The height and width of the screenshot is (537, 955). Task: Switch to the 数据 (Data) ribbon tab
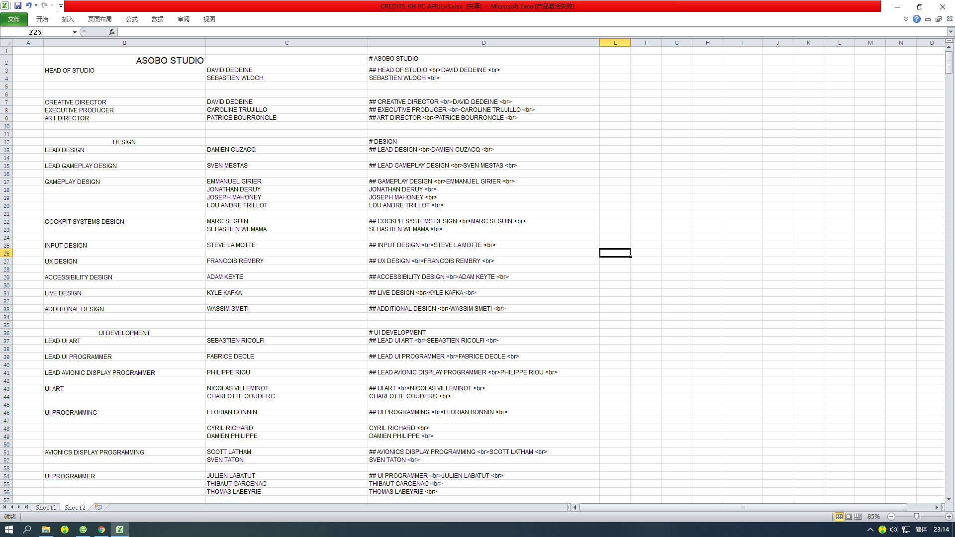(158, 19)
